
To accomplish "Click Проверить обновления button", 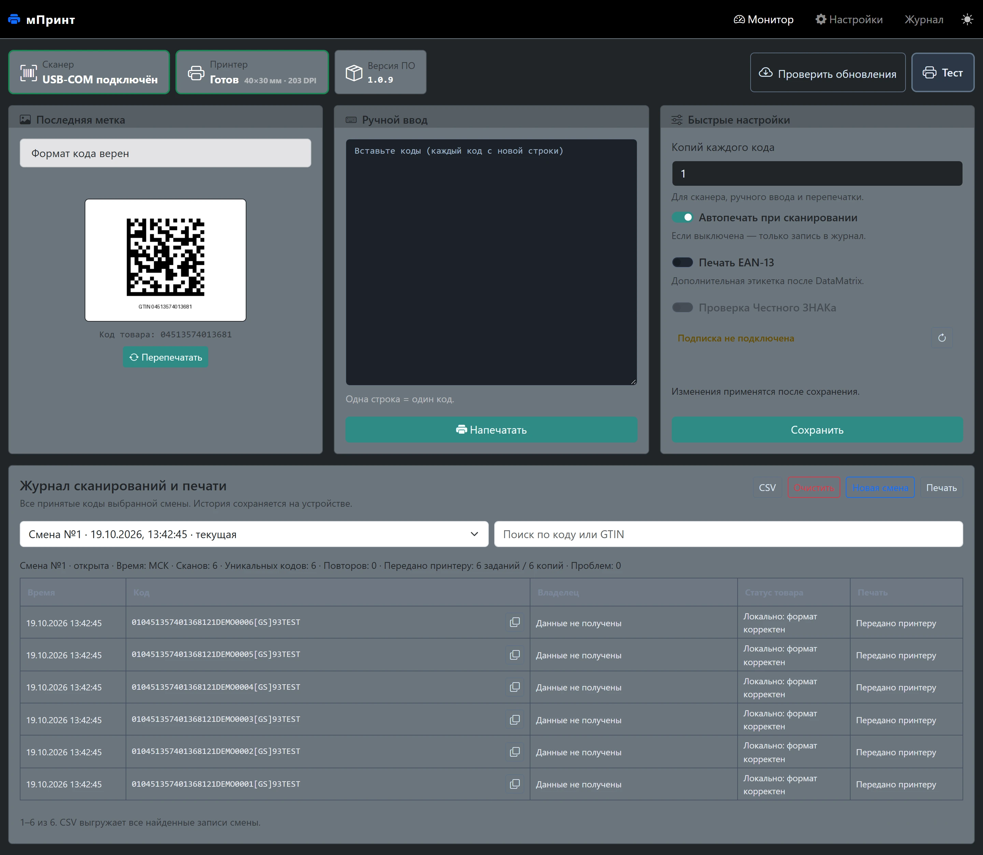I will click(x=828, y=72).
